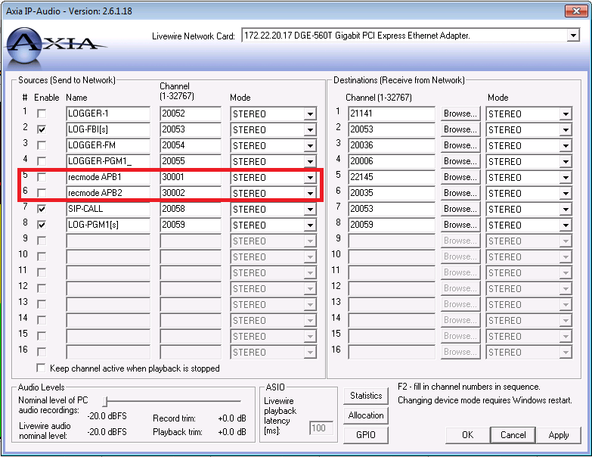Browse channel for destination 7

(460, 209)
